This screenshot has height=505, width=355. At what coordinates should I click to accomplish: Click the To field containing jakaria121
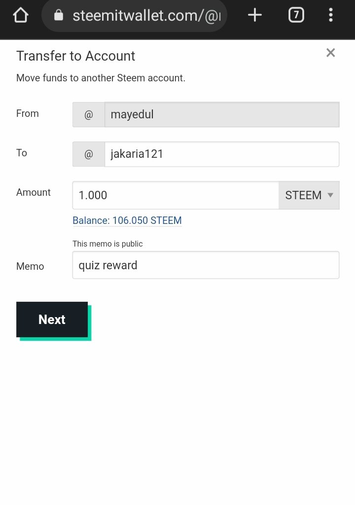point(222,154)
